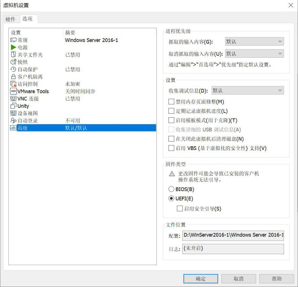The height and width of the screenshot is (287, 298).
Task: Open 抓取的输入内容(G) priority dropdown
Action: [x=254, y=41]
